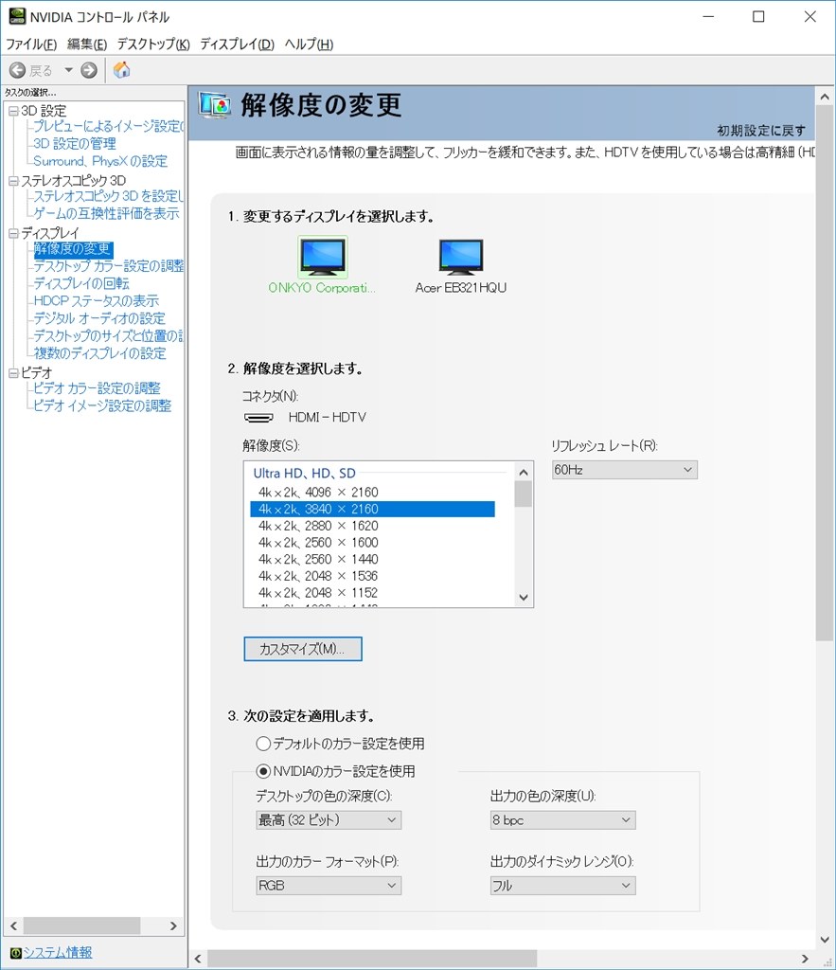This screenshot has width=836, height=970.
Task: Open ディスプレイの回転 tree item
Action: [81, 283]
